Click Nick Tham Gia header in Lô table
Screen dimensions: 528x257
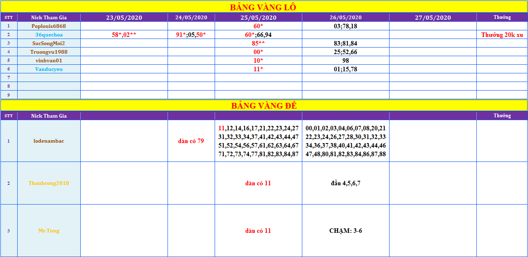(49, 17)
